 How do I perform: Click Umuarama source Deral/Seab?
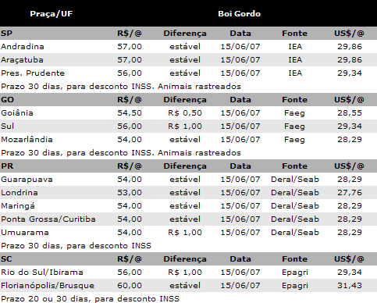(295, 233)
